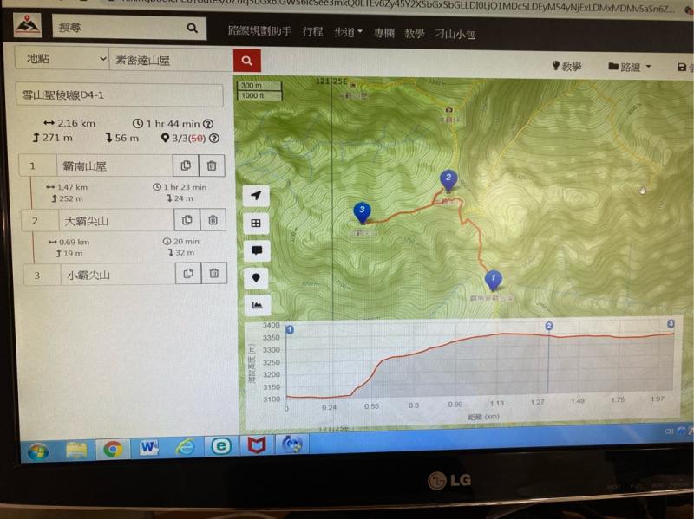
Task: Click segment distance 0.69 km
Action: click(69, 242)
